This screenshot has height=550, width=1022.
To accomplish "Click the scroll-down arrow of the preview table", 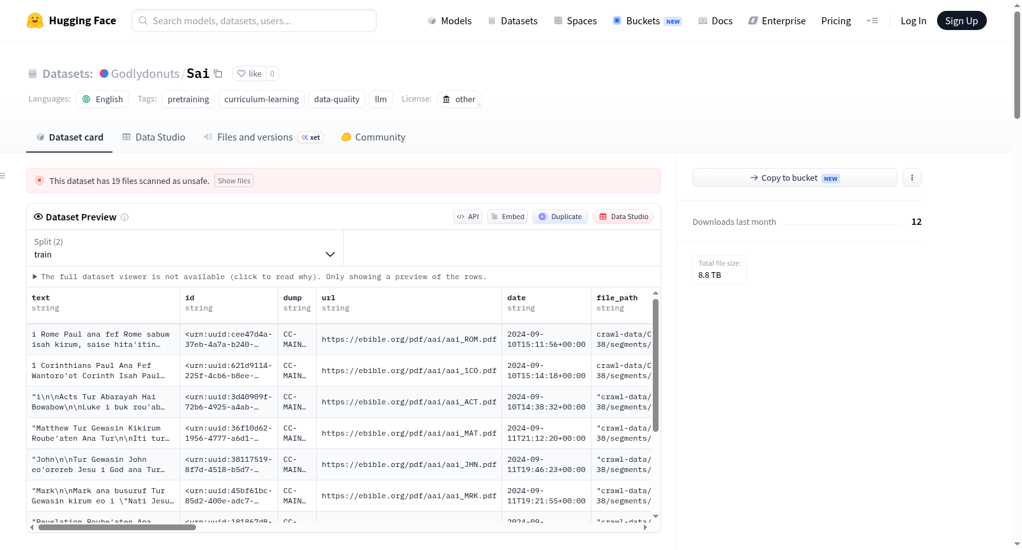I will [x=655, y=516].
